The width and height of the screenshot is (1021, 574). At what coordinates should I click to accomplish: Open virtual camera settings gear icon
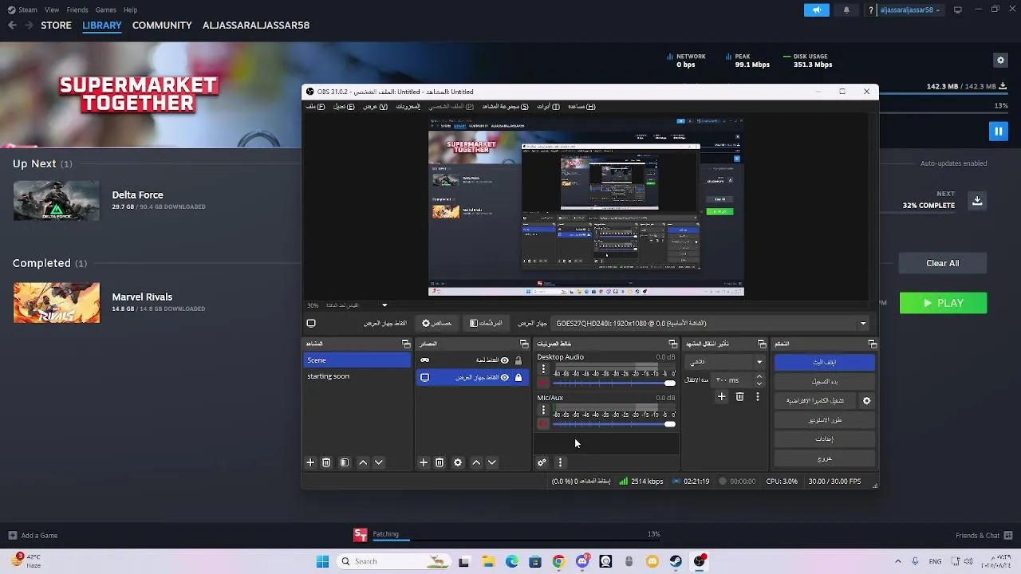(867, 401)
